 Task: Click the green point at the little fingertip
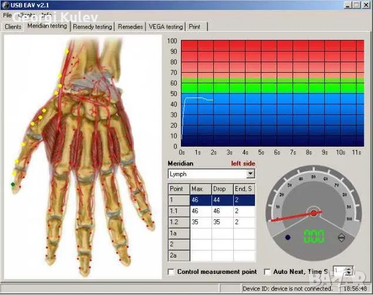pos(13,184)
